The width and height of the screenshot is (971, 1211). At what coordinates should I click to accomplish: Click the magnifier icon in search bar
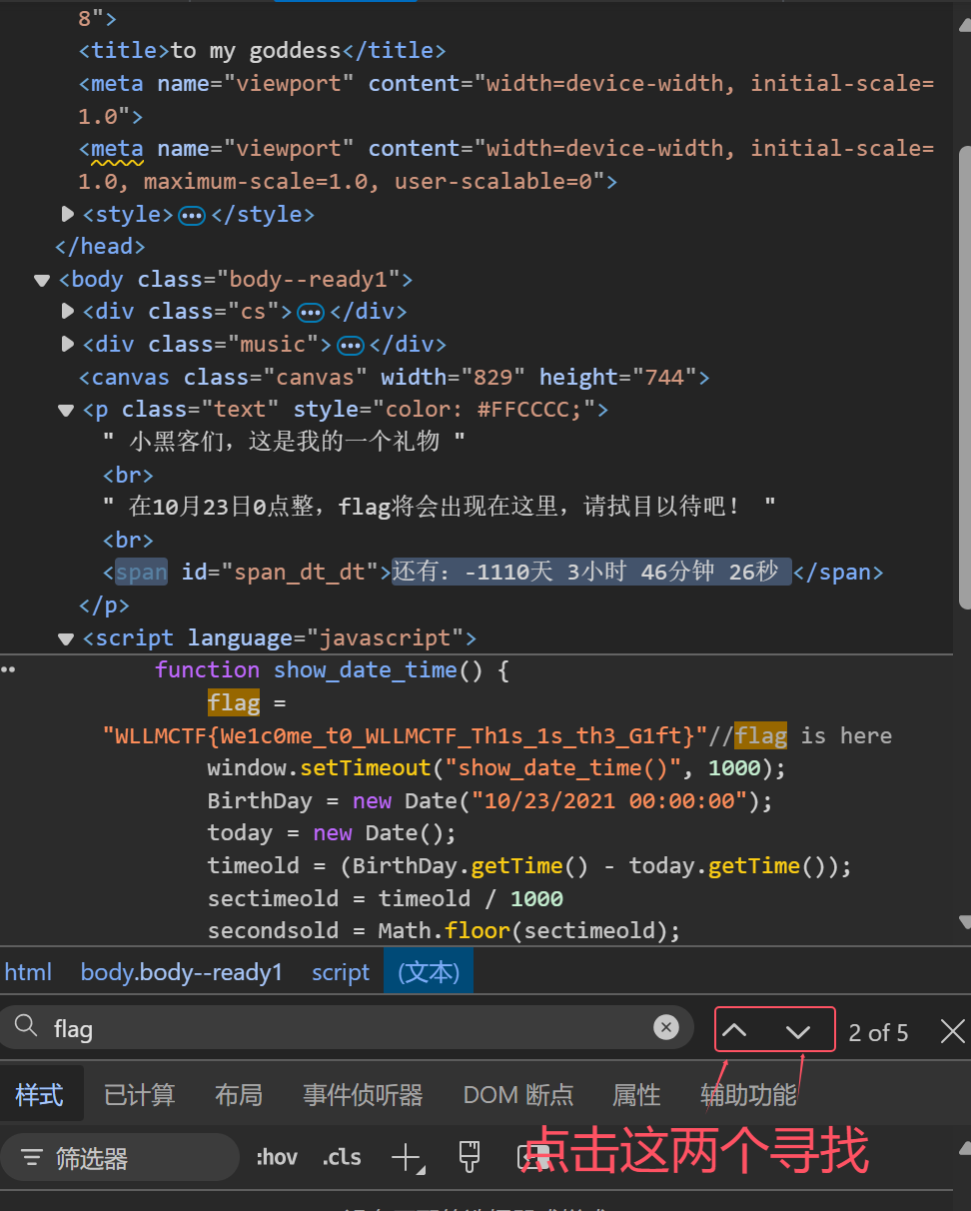[27, 1026]
